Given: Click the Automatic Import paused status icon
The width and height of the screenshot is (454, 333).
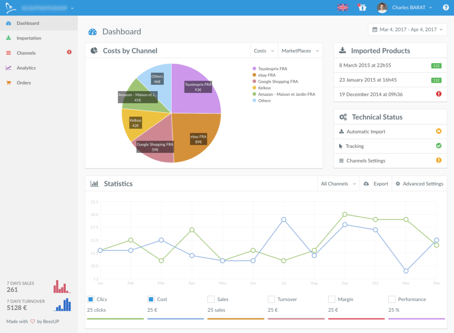Looking at the screenshot, I should coord(438,131).
